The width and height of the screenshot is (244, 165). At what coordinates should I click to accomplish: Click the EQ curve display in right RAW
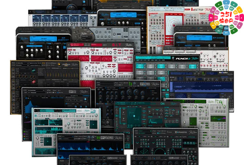pos(218,119)
